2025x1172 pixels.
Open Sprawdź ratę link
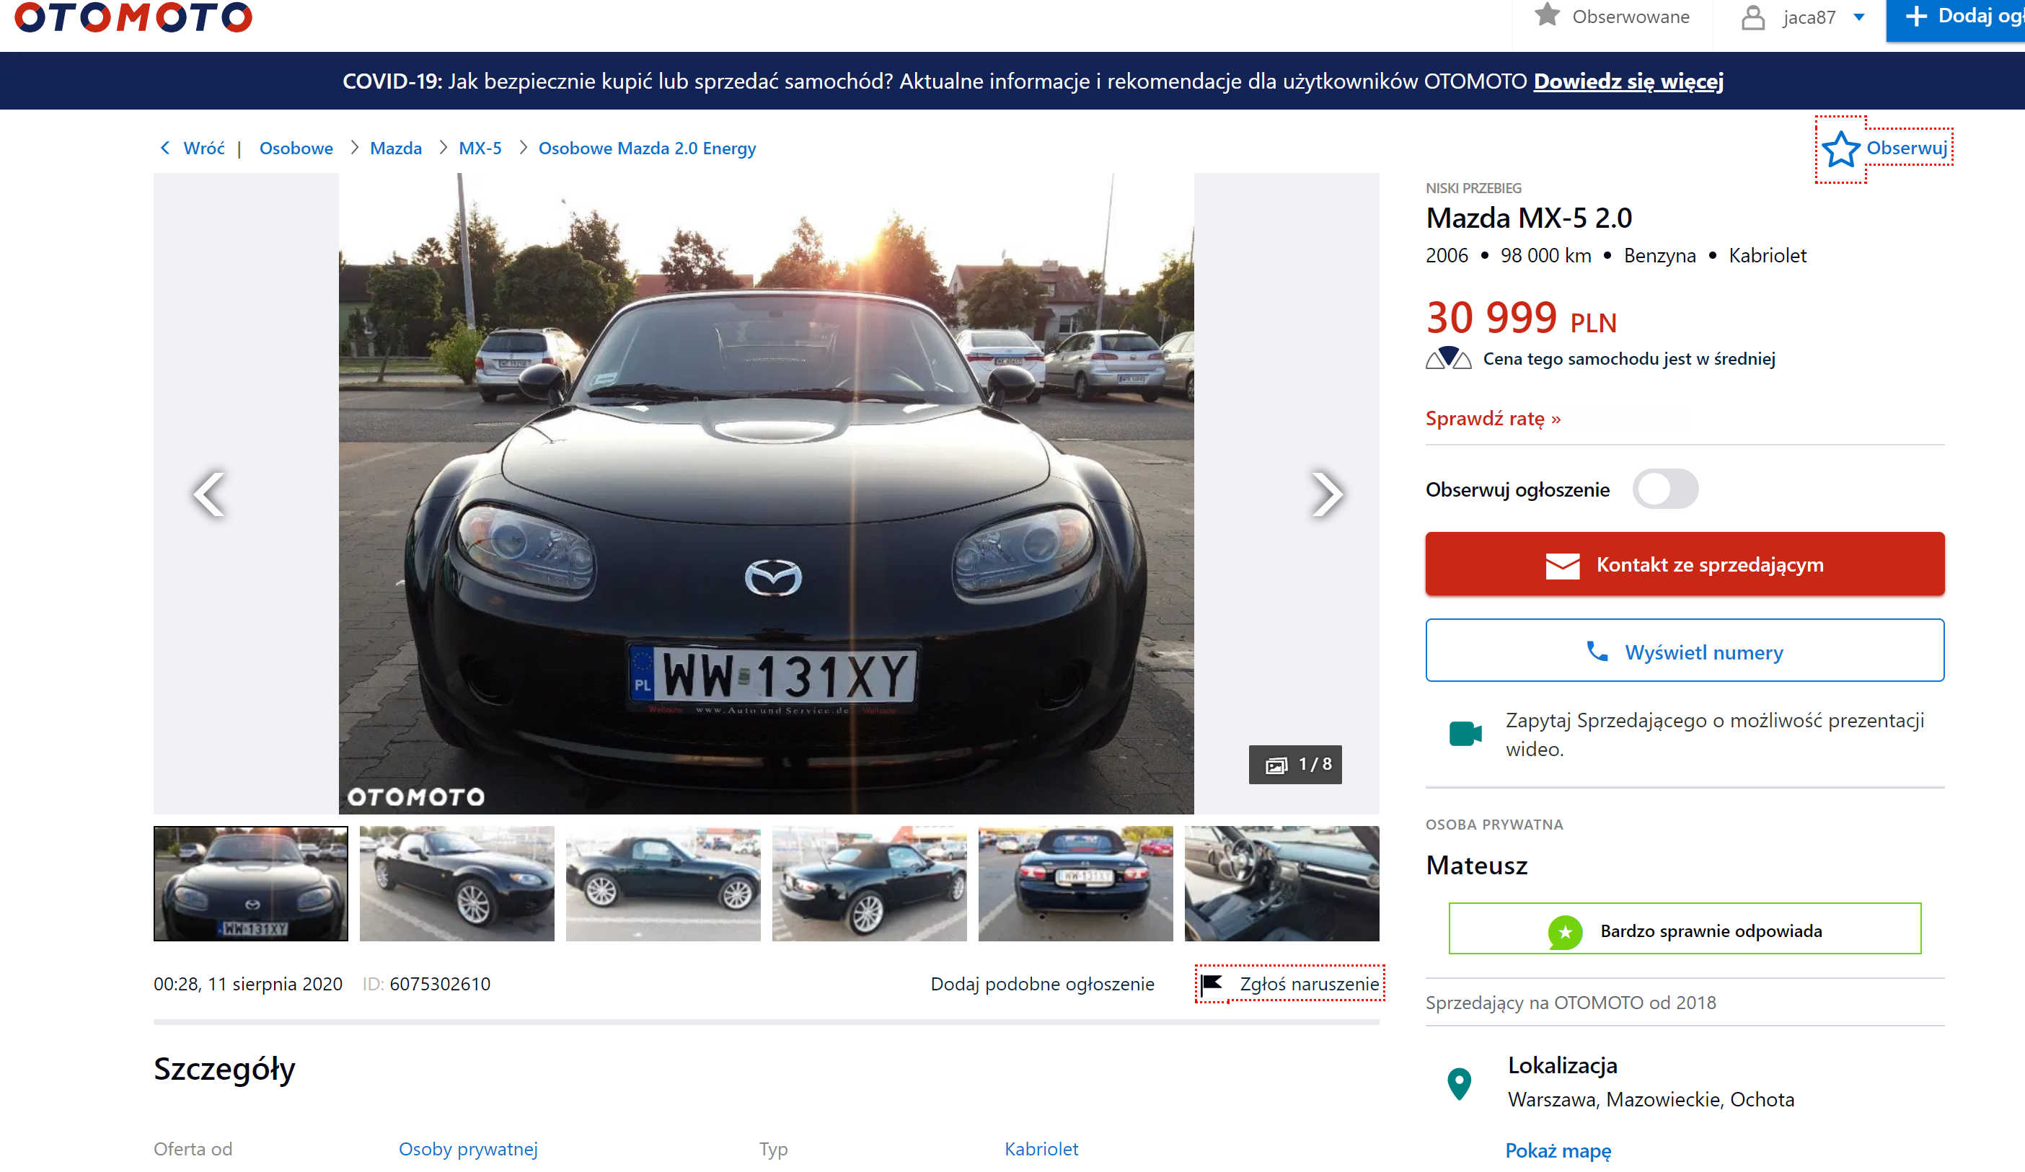(x=1493, y=419)
